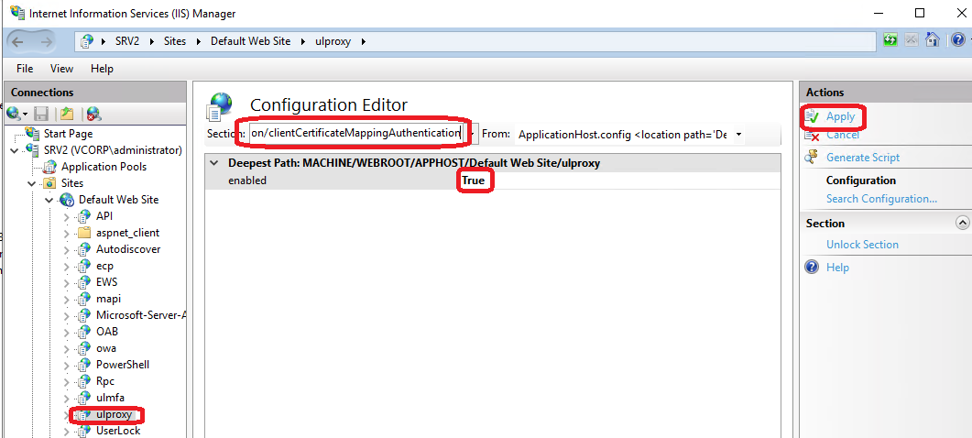Viewport: 972px width, 438px height.
Task: Select the aspnet_client folder
Action: pos(127,233)
